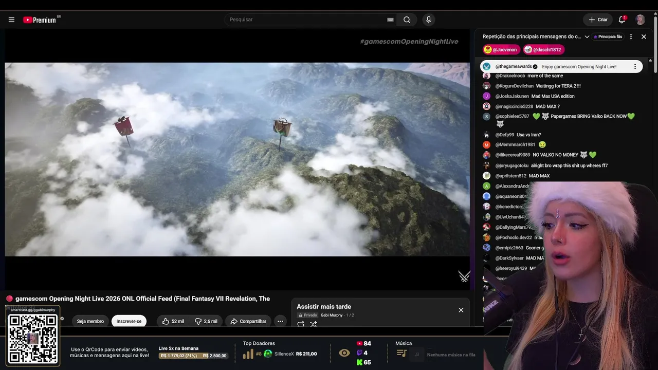Start voice search with microphone icon
Viewport: 658px width, 370px height.
429,20
